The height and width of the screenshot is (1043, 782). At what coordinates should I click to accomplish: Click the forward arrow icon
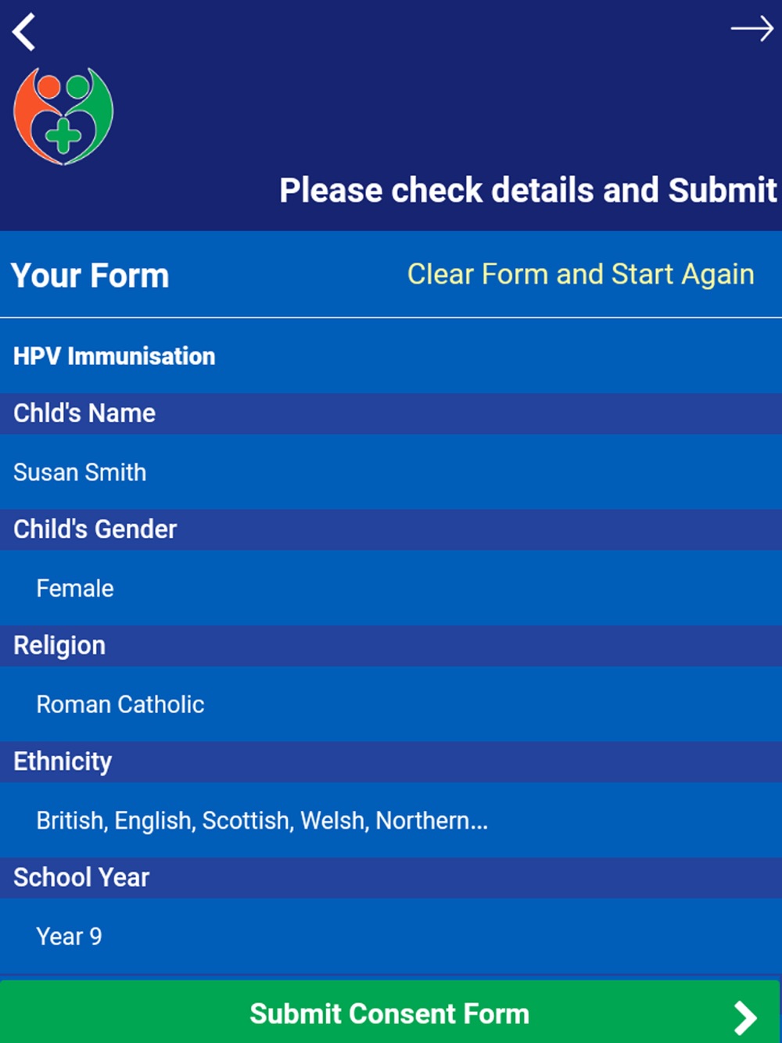click(x=752, y=30)
